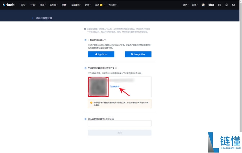Open the language globe icon

tap(233, 5)
